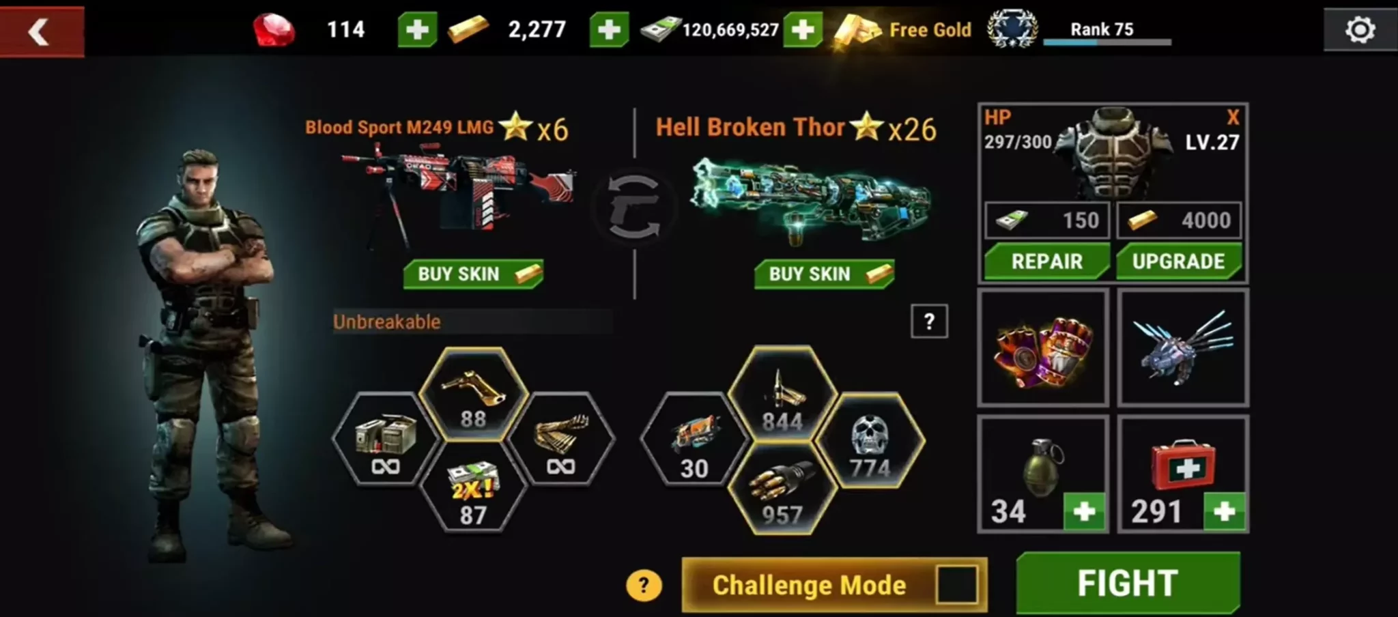Enable the Challenge Mode checkbox
1398x617 pixels.
pos(956,585)
